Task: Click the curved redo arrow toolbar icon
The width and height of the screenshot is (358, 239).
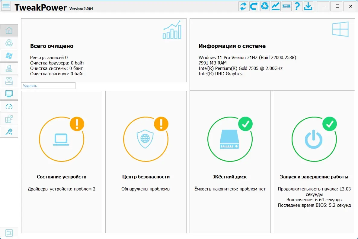Action: click(x=254, y=6)
